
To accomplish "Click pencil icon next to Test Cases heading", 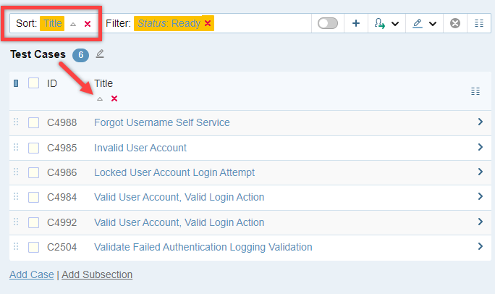I will pos(100,54).
